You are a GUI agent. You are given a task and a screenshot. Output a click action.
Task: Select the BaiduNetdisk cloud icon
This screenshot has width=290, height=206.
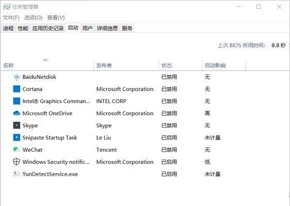click(x=17, y=77)
